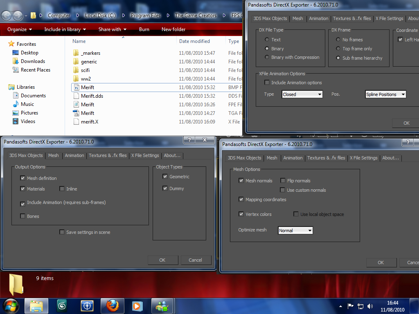
Task: Enable Include Animation options checkbox
Action: (x=267, y=82)
